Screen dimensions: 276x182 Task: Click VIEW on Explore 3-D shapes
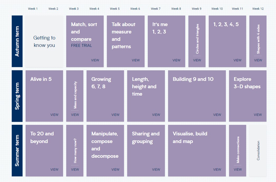coord(258,115)
